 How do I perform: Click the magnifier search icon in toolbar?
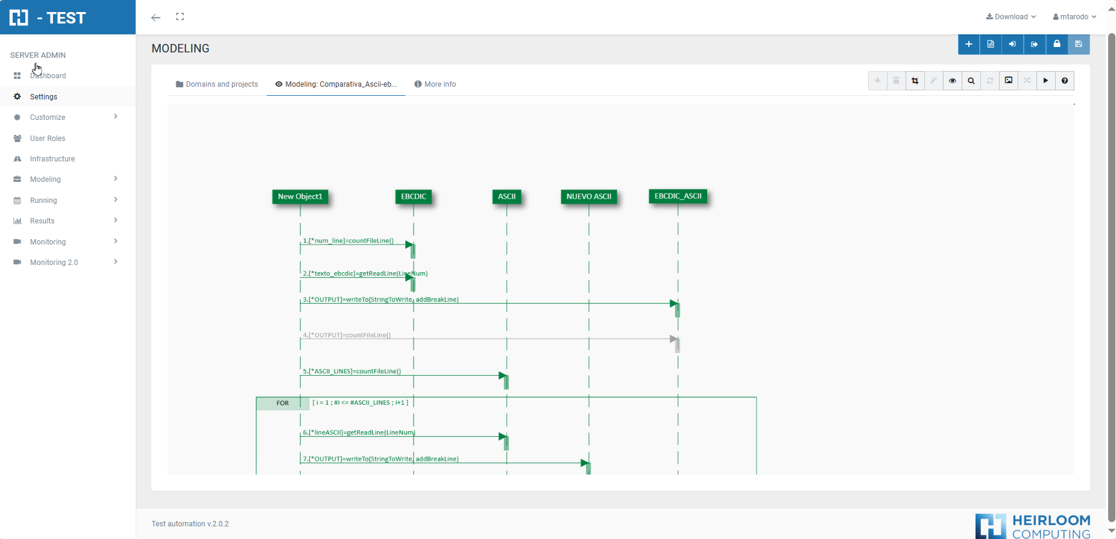tap(971, 81)
